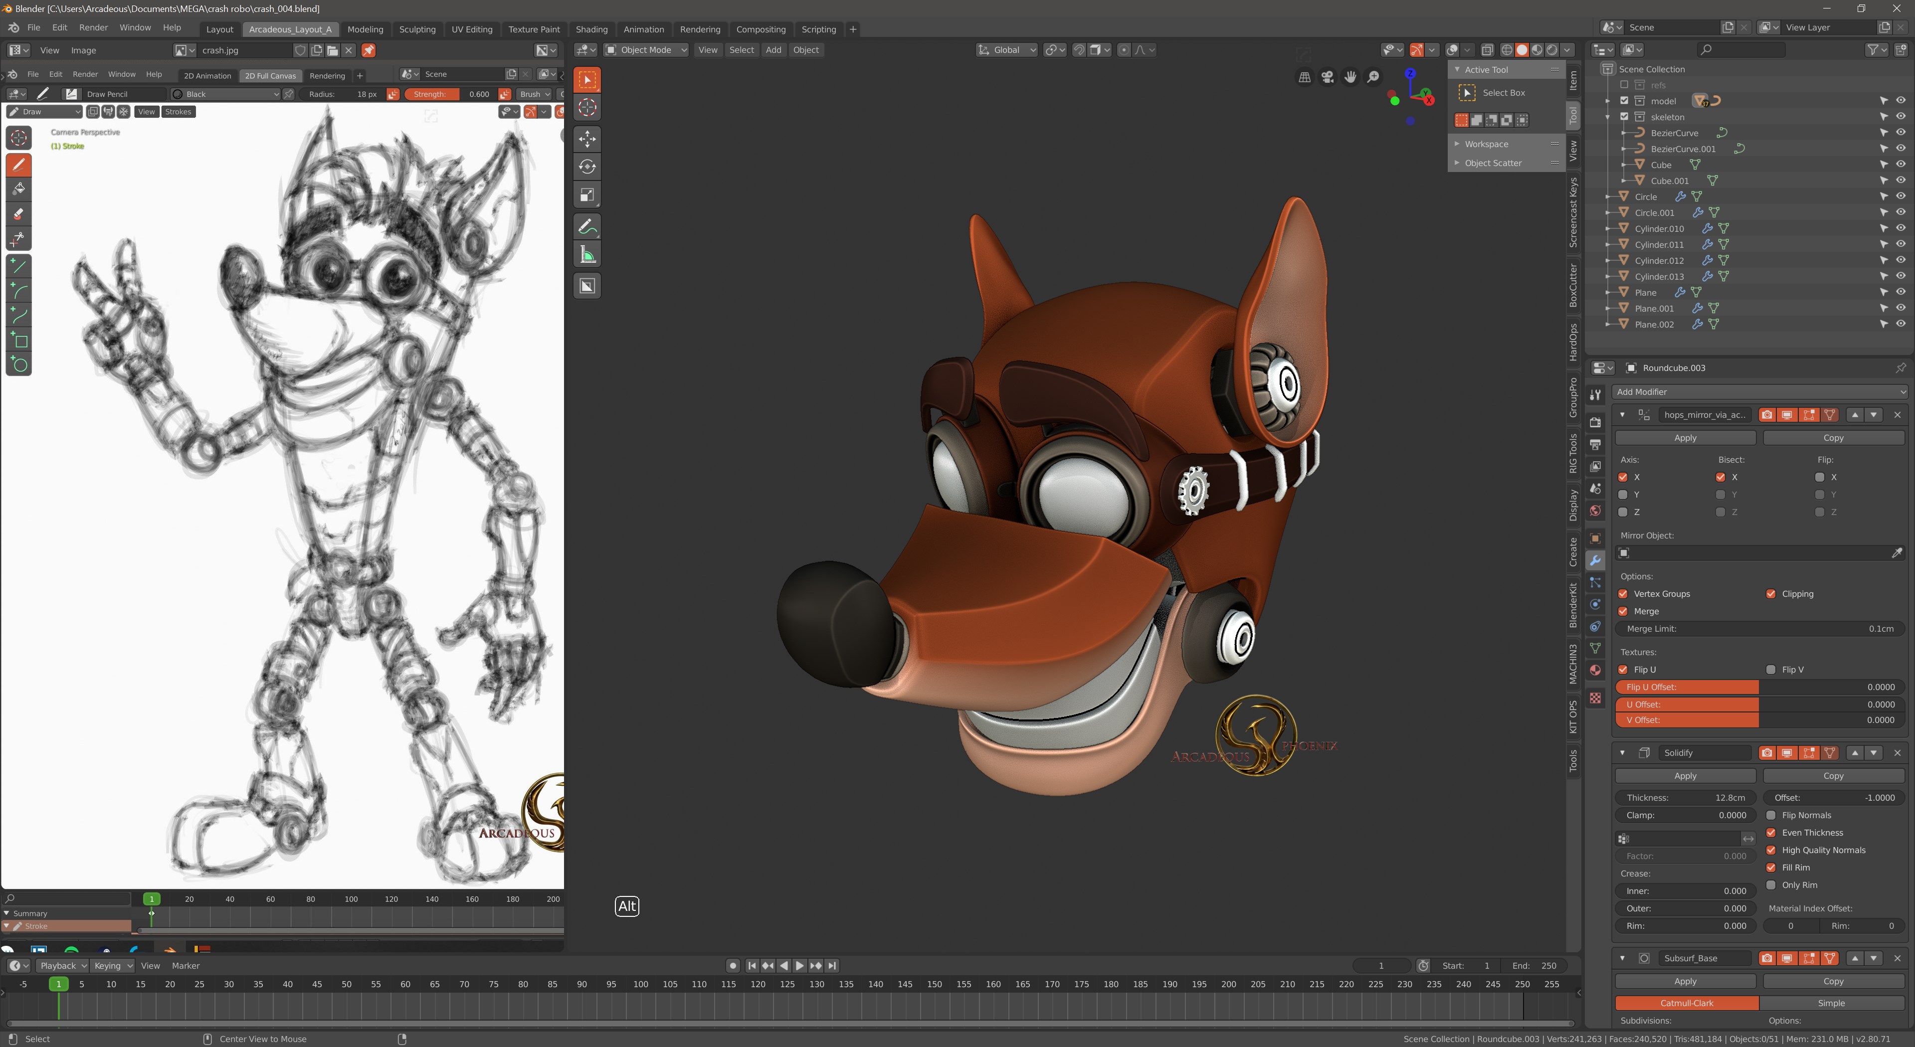This screenshot has height=1047, width=1915.
Task: Select the Rotate tool in viewport toolbar
Action: point(587,167)
